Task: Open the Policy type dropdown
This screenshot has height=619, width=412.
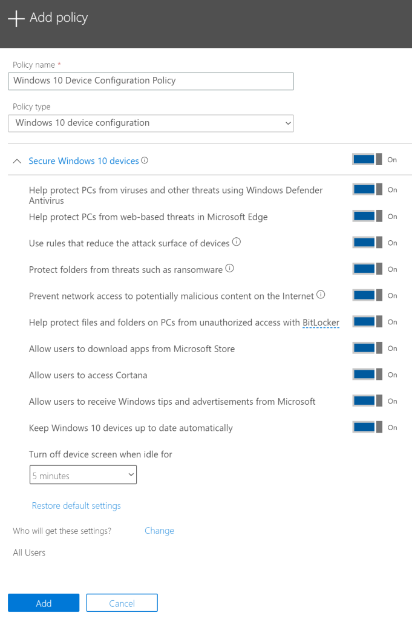Action: 151,123
